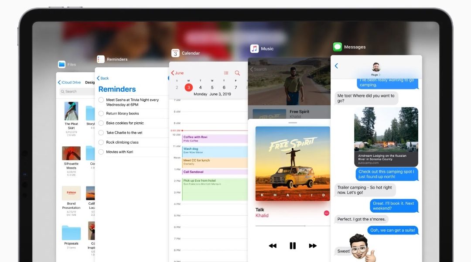
Task: Open search in the Calendar app
Action: tap(236, 73)
